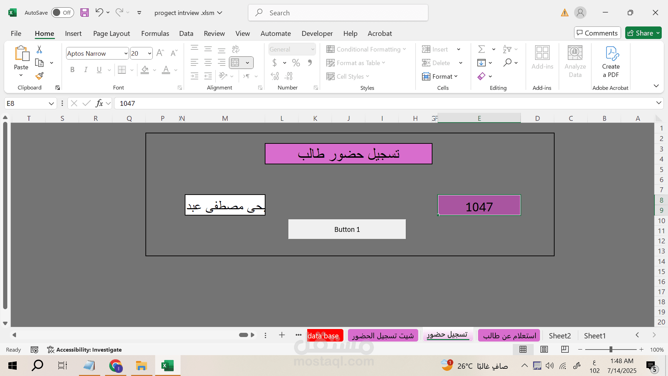The width and height of the screenshot is (668, 376).
Task: Click the Insert Function fx icon
Action: click(x=99, y=103)
